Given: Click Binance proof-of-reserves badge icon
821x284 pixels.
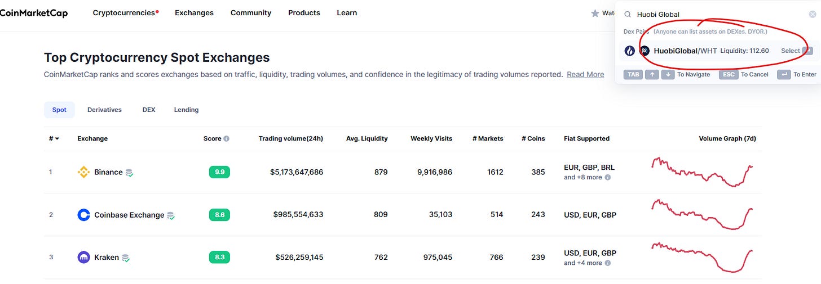Looking at the screenshot, I should pos(129,173).
